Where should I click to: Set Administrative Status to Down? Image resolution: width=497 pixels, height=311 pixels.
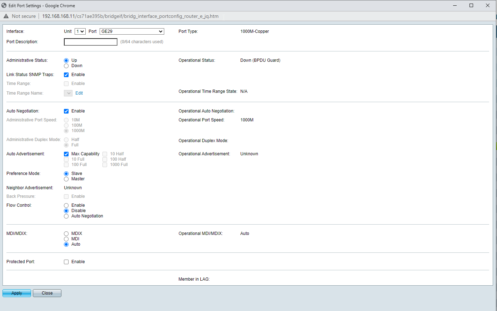click(x=66, y=66)
